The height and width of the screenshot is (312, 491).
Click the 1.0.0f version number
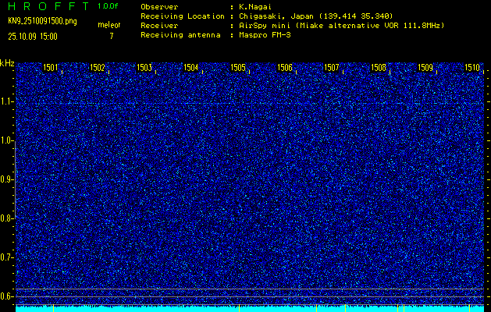[109, 5]
